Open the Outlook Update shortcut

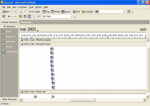[x=10, y=52]
